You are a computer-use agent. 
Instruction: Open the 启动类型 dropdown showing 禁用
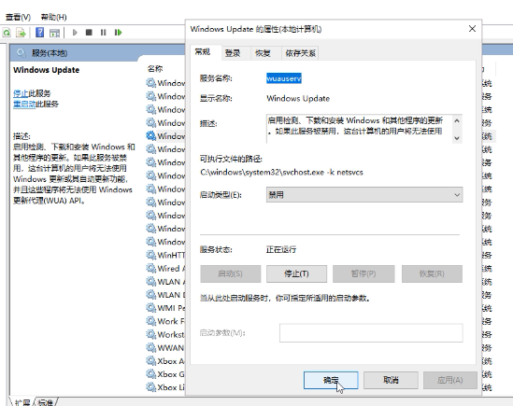364,195
